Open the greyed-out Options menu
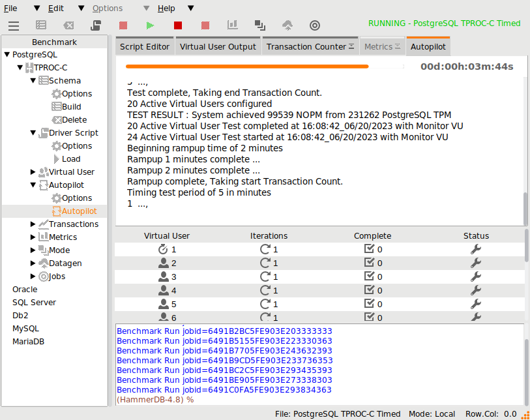 [108, 8]
